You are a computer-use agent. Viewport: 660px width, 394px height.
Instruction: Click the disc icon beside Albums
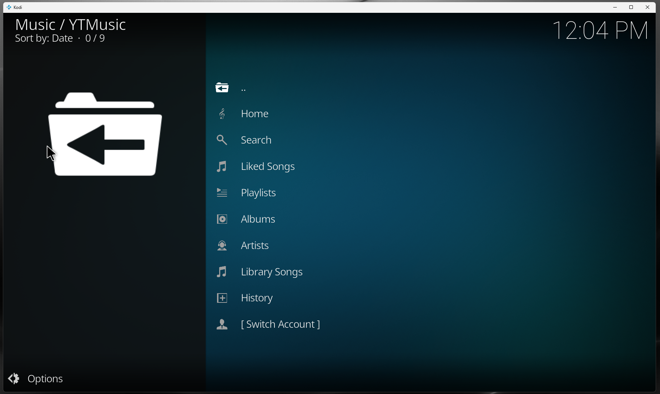point(222,219)
